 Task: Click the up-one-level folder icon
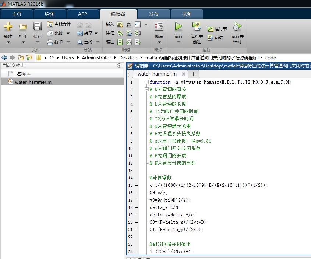pos(21,58)
